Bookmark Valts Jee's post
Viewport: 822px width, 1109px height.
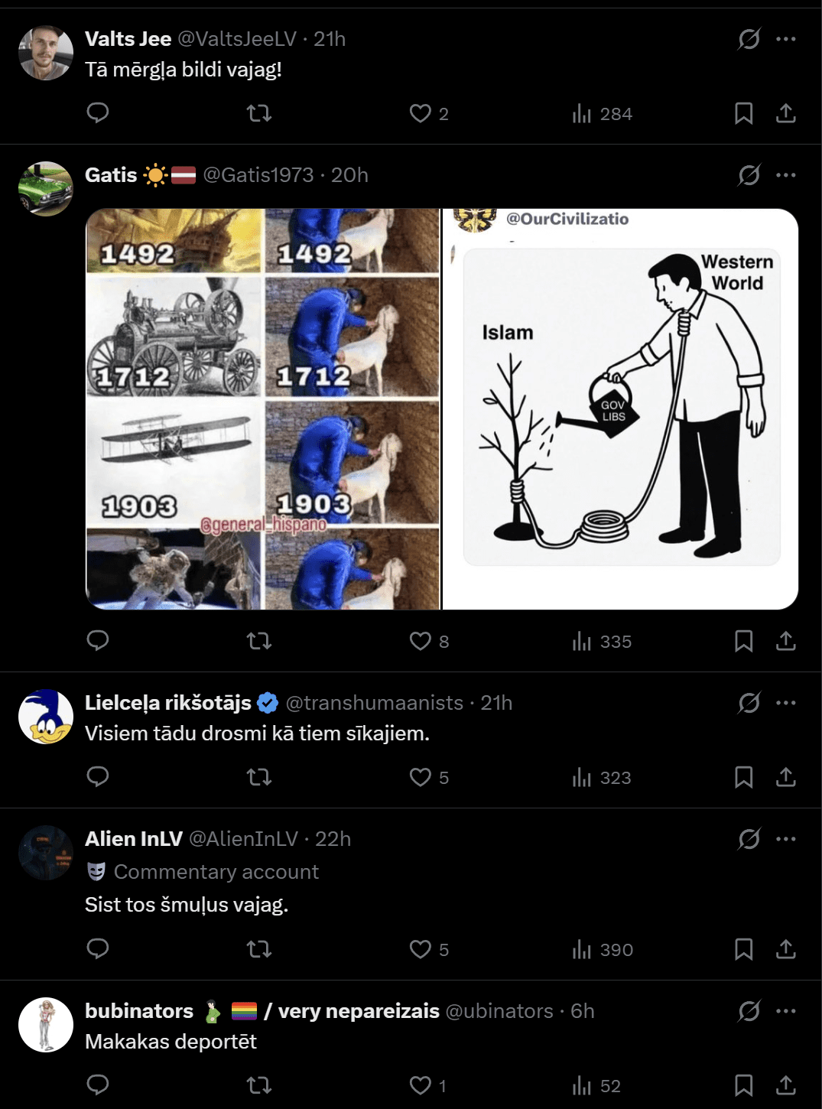(x=743, y=114)
